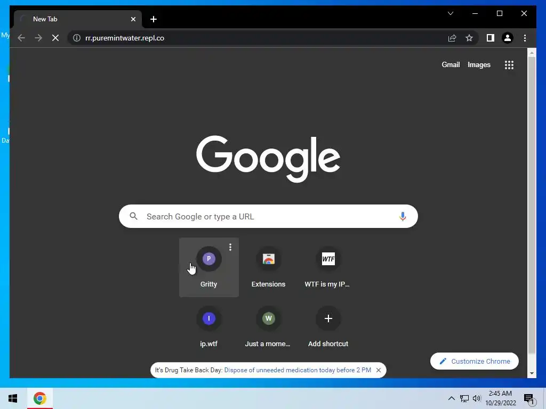Start voice search with microphone

(403, 216)
